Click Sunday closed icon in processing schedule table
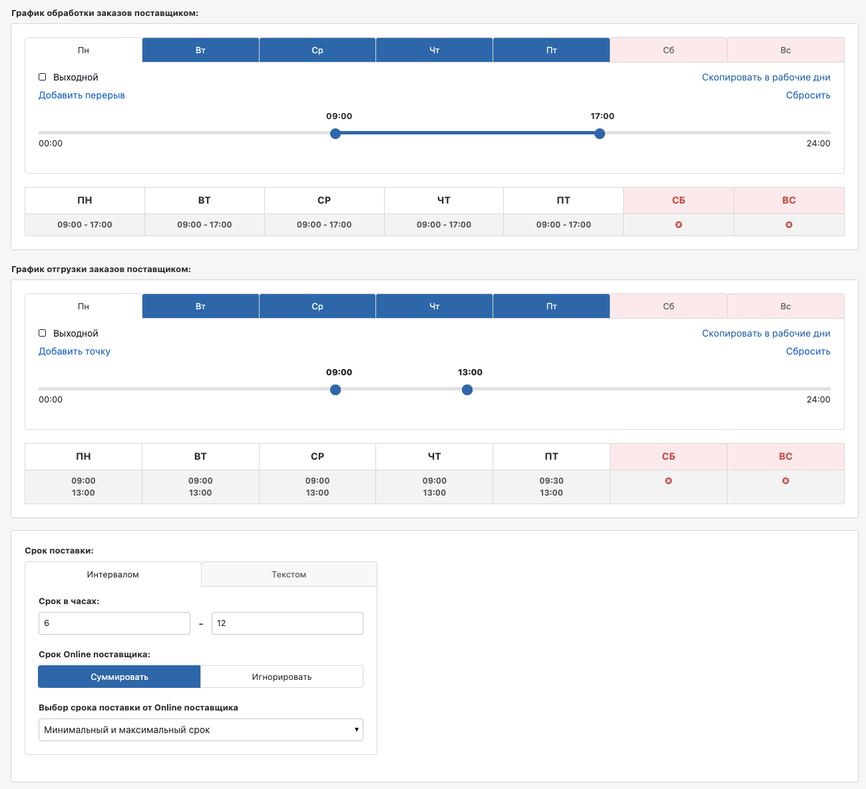 click(789, 225)
